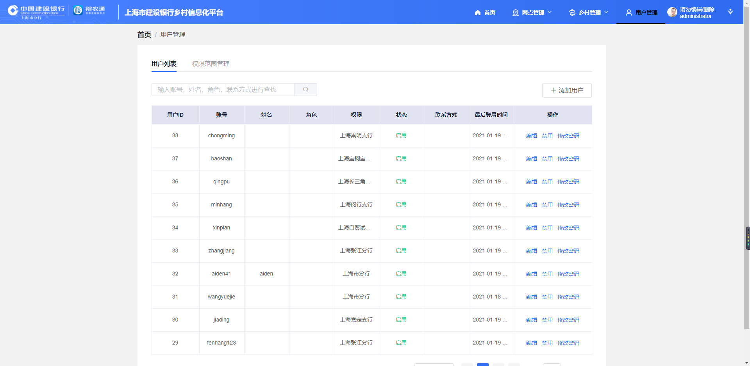Viewport: 750px width, 366px height.
Task: Expand the 网点管理 dropdown chevron
Action: [x=550, y=12]
